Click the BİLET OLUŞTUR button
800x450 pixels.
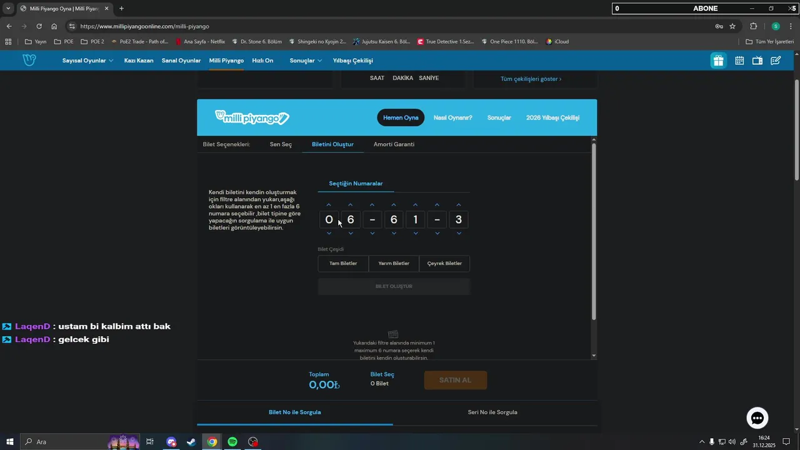tap(394, 286)
